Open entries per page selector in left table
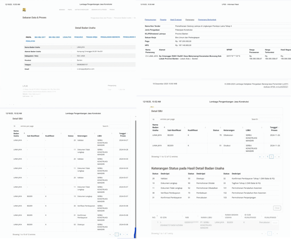 (x=16, y=126)
